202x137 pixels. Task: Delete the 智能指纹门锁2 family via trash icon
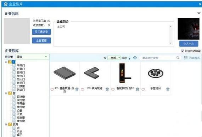tap(138, 89)
